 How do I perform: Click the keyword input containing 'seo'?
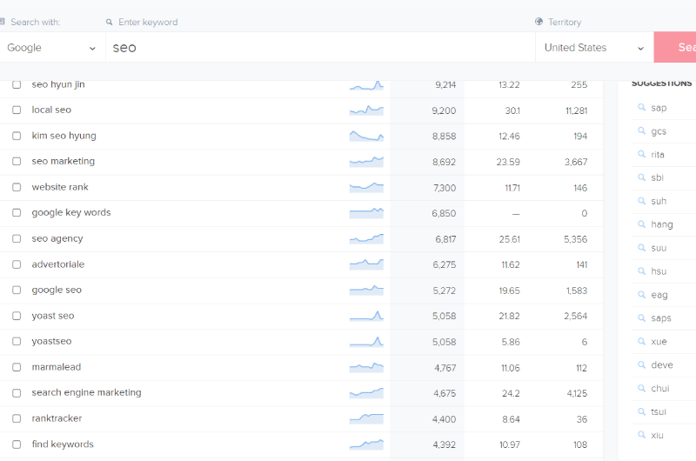coord(320,48)
